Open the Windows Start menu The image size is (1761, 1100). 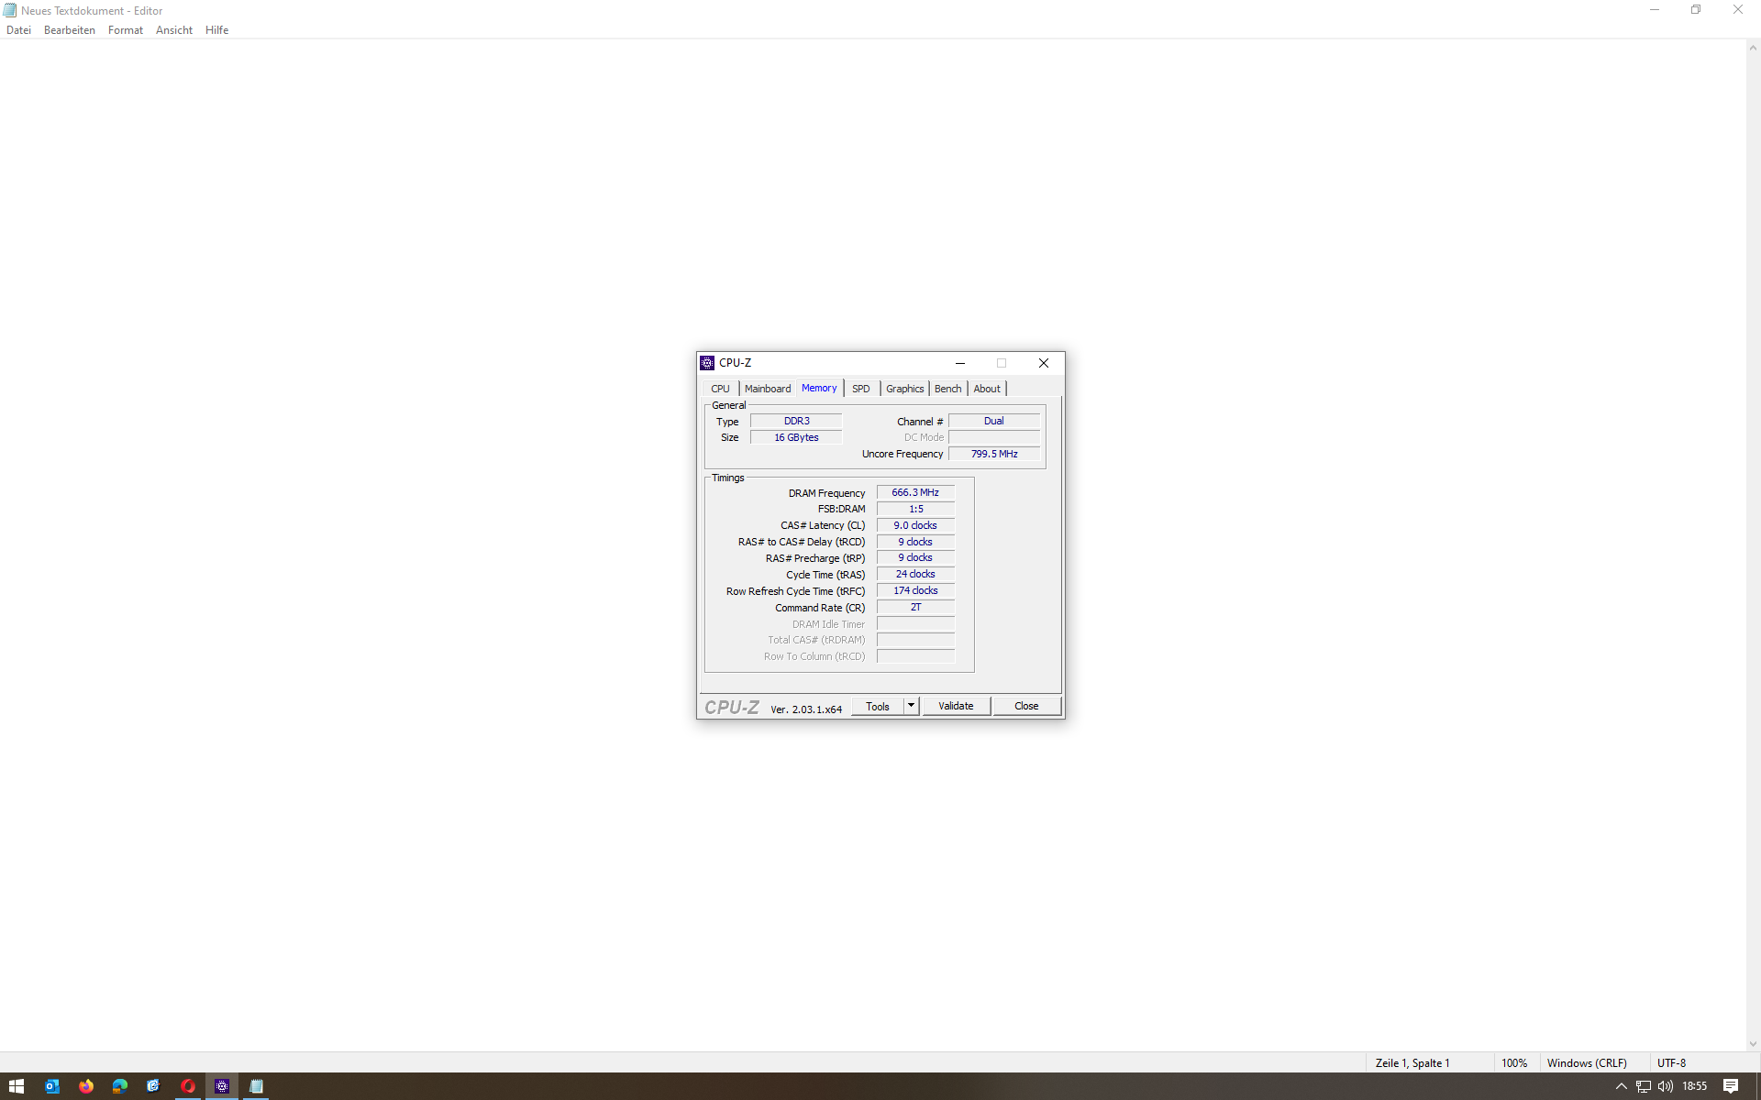[17, 1086]
